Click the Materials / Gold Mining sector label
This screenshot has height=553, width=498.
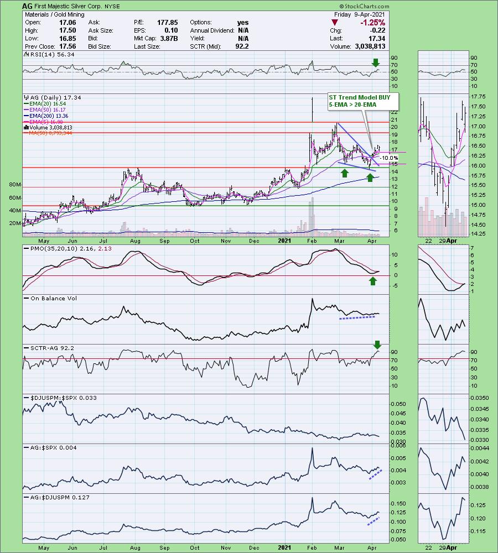(55, 14)
